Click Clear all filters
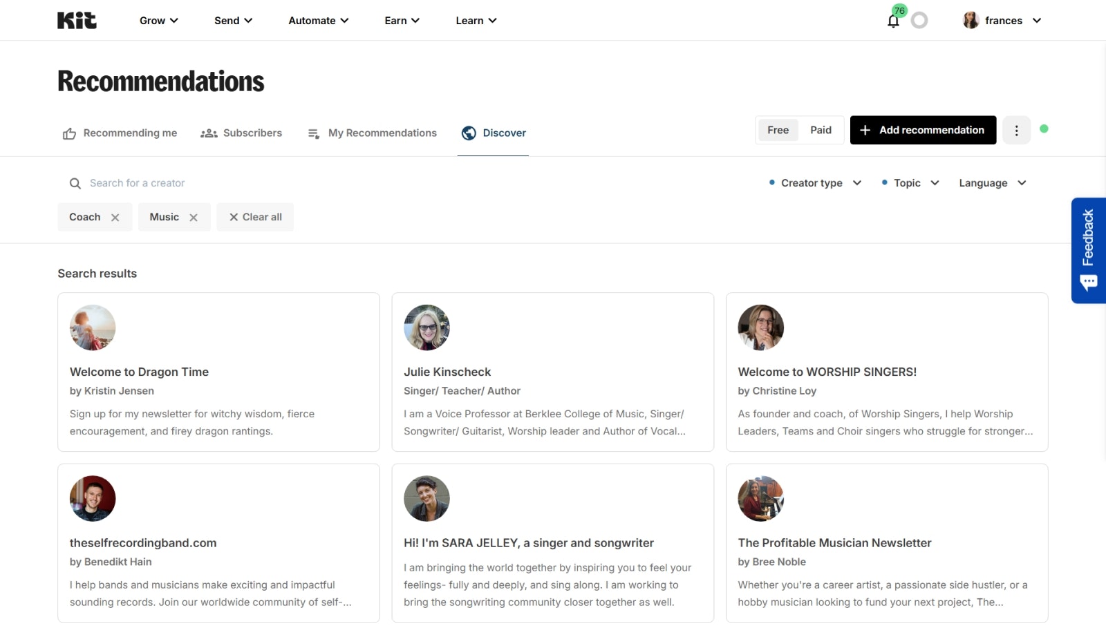The width and height of the screenshot is (1106, 628). [255, 217]
